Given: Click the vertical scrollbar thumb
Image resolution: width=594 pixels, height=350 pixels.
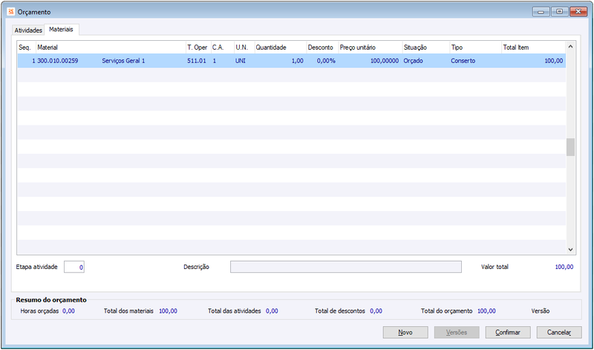Looking at the screenshot, I should click(570, 147).
